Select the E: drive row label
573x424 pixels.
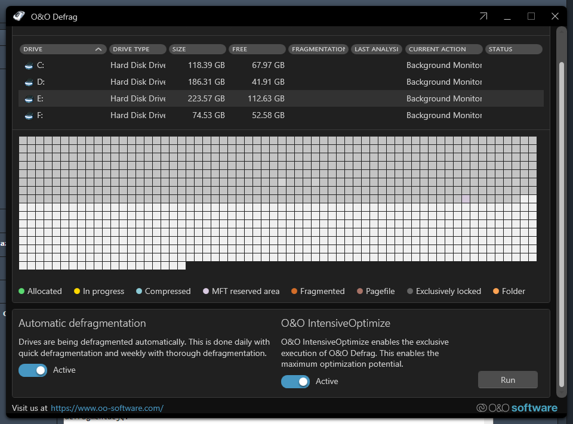point(40,98)
